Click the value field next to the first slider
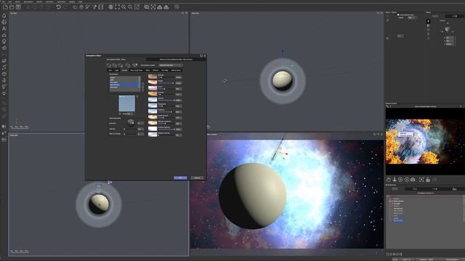 coord(178,78)
